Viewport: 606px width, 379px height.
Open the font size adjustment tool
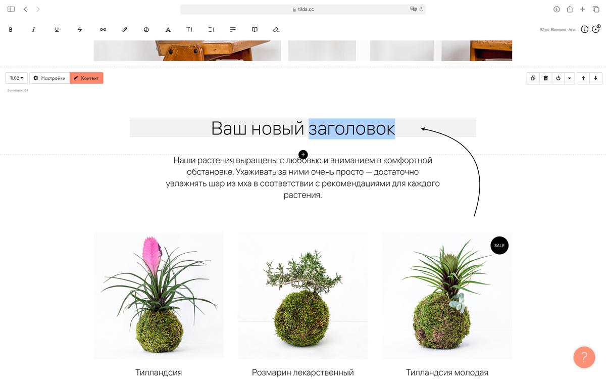point(189,29)
